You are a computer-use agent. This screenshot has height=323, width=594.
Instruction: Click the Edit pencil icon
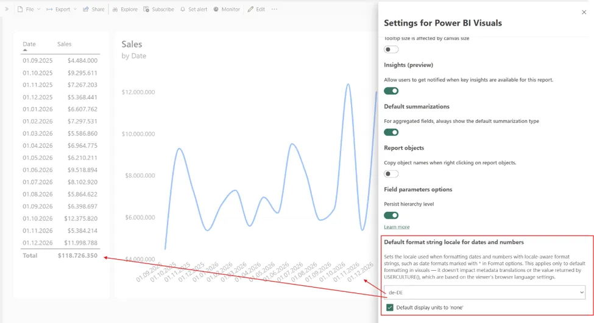[250, 9]
